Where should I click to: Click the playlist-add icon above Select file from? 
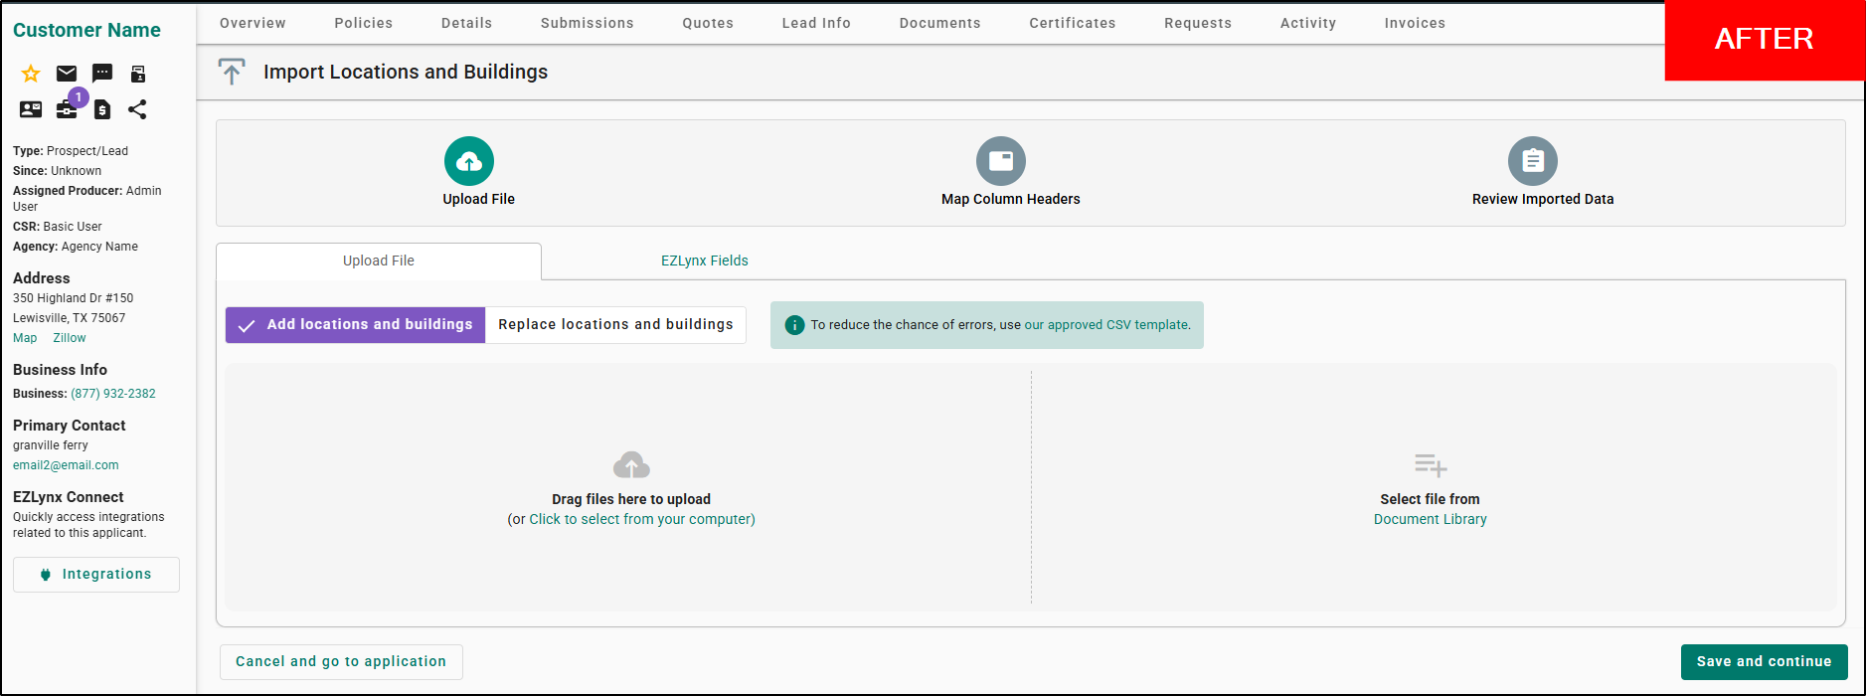tap(1431, 465)
